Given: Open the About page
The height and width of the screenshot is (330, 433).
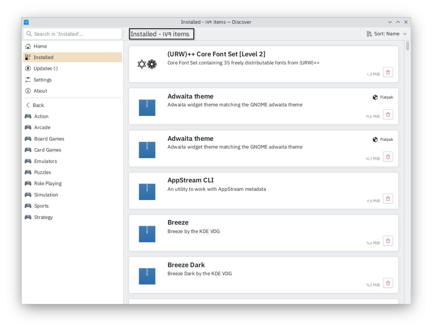Looking at the screenshot, I should [72, 91].
